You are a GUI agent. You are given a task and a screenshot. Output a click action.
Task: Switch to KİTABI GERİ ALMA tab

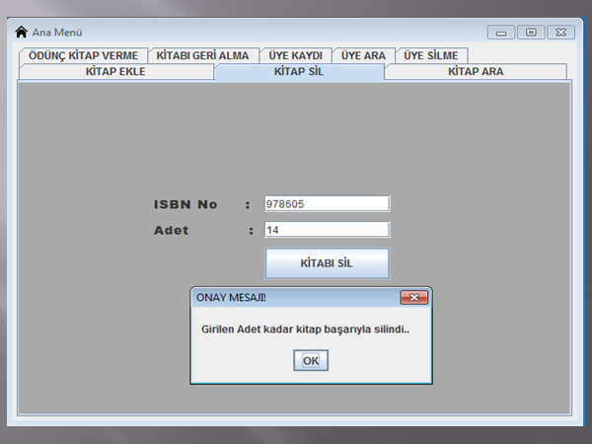coord(202,55)
